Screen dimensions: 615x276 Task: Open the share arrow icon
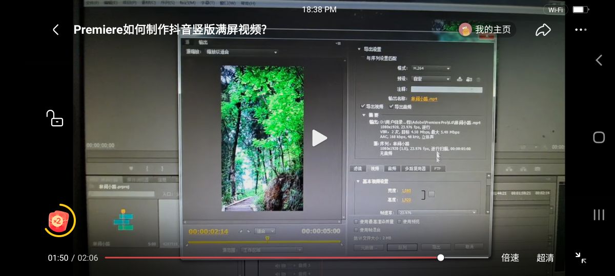coord(543,30)
